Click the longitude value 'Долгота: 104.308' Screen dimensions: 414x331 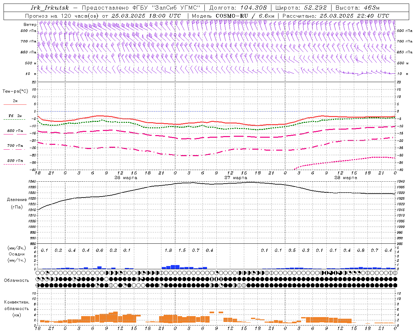coord(238,8)
